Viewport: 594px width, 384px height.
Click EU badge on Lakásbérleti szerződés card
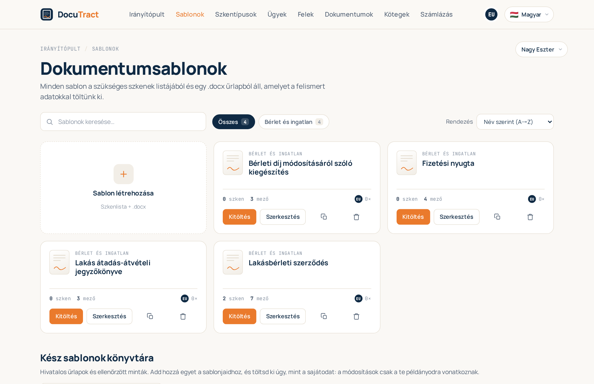358,298
